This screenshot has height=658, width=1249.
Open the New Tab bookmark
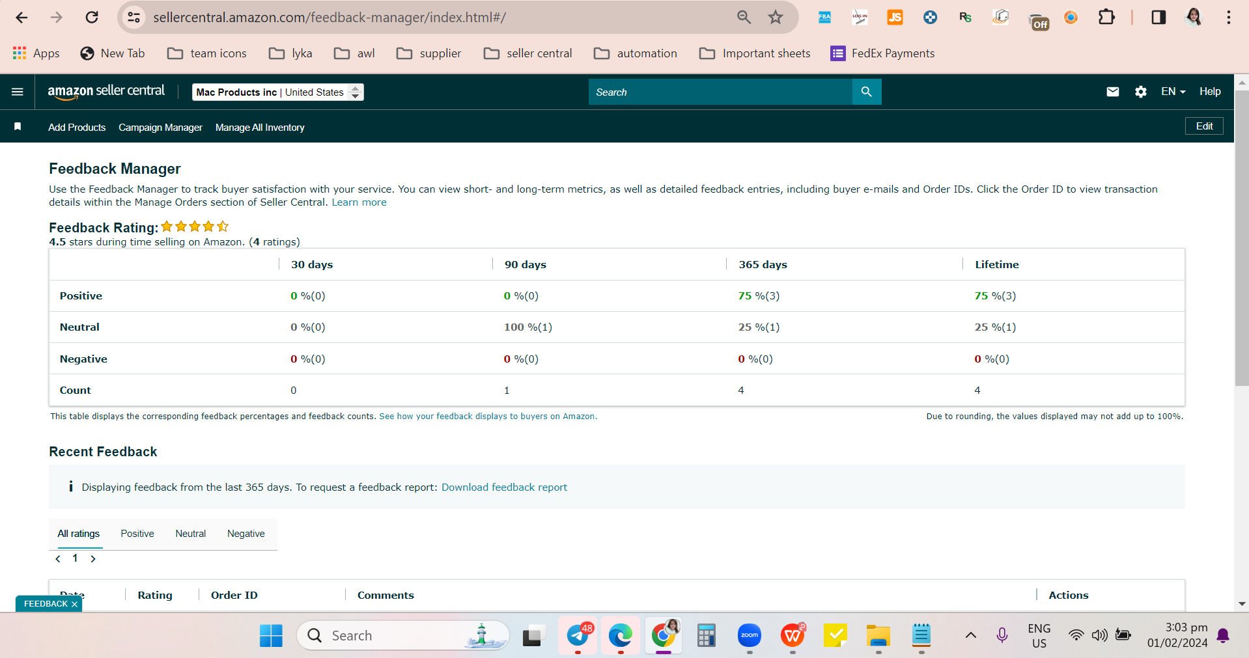pyautogui.click(x=112, y=53)
